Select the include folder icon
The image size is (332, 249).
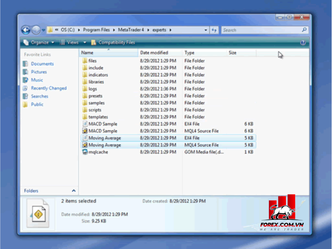point(85,68)
